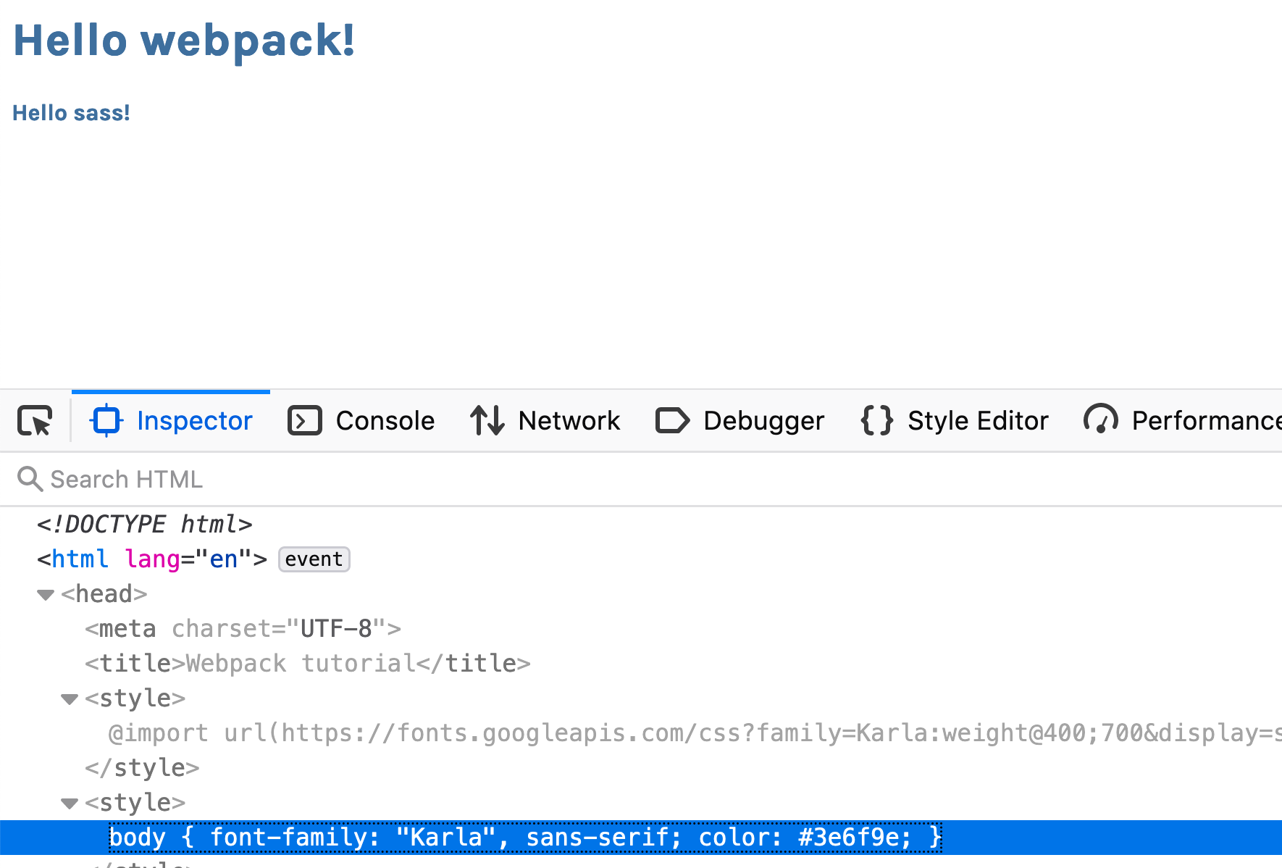Viewport: 1282px width, 868px height.
Task: Activate the element picker tool
Action: point(35,420)
